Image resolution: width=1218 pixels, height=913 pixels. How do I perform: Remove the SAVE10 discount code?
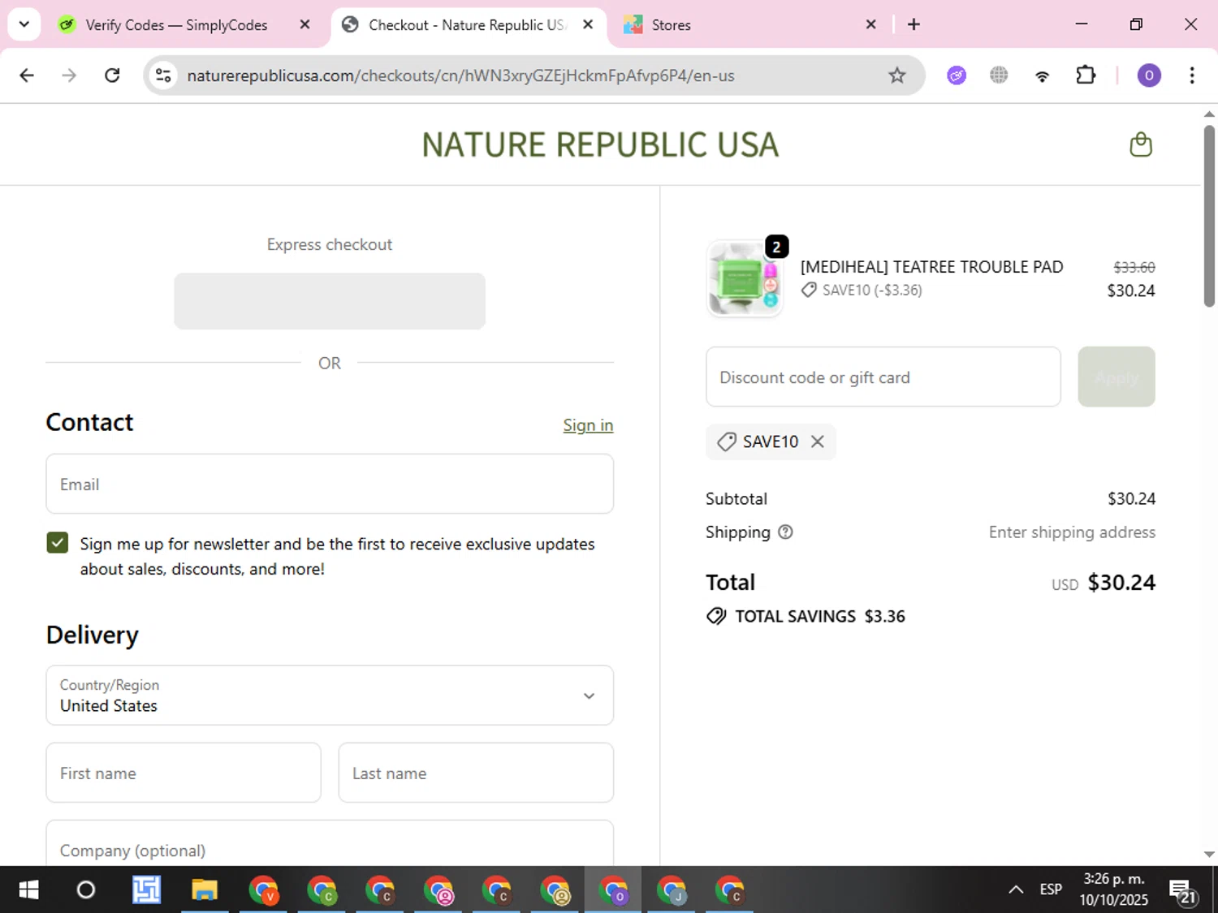[x=818, y=441]
